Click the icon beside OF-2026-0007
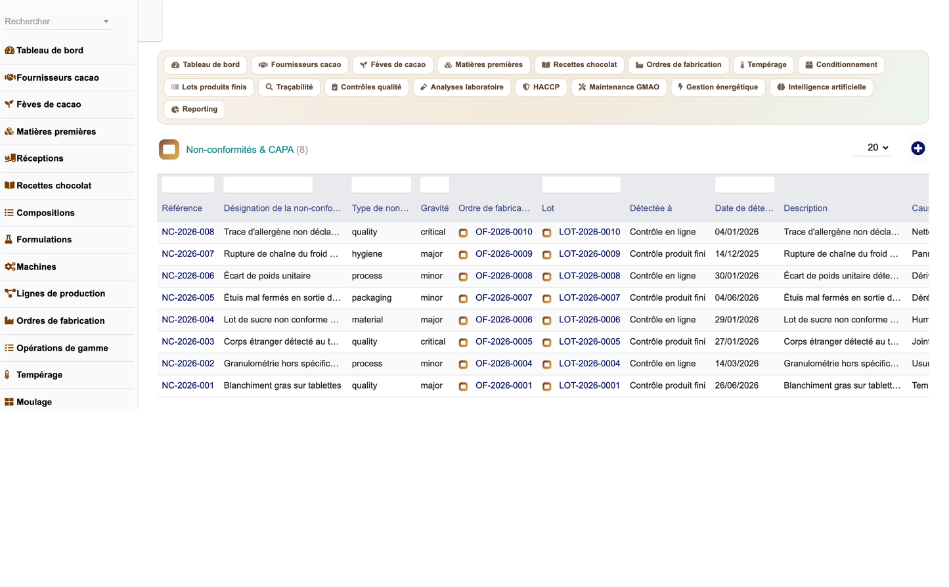The image size is (949, 587). tap(463, 298)
